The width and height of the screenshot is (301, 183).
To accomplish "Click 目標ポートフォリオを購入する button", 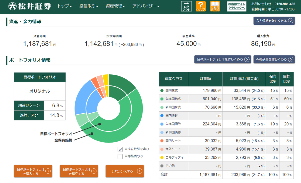I will pyautogui.click(x=33, y=171).
